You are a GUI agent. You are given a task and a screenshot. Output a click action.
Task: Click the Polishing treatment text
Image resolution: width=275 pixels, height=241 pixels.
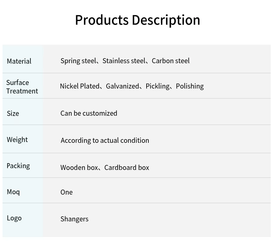click(190, 86)
